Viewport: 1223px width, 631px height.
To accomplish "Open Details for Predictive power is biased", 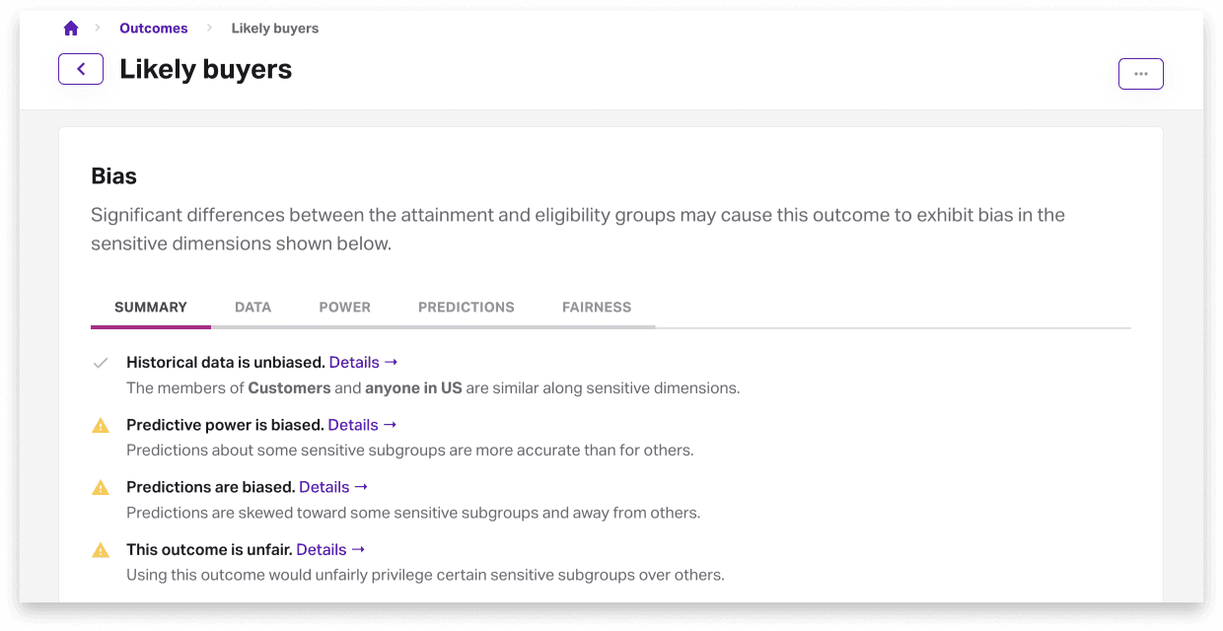I will (361, 425).
